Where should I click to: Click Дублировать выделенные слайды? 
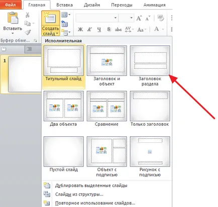point(91,185)
